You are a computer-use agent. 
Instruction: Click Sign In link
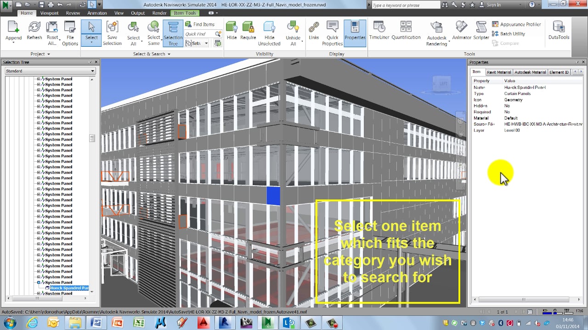point(494,5)
